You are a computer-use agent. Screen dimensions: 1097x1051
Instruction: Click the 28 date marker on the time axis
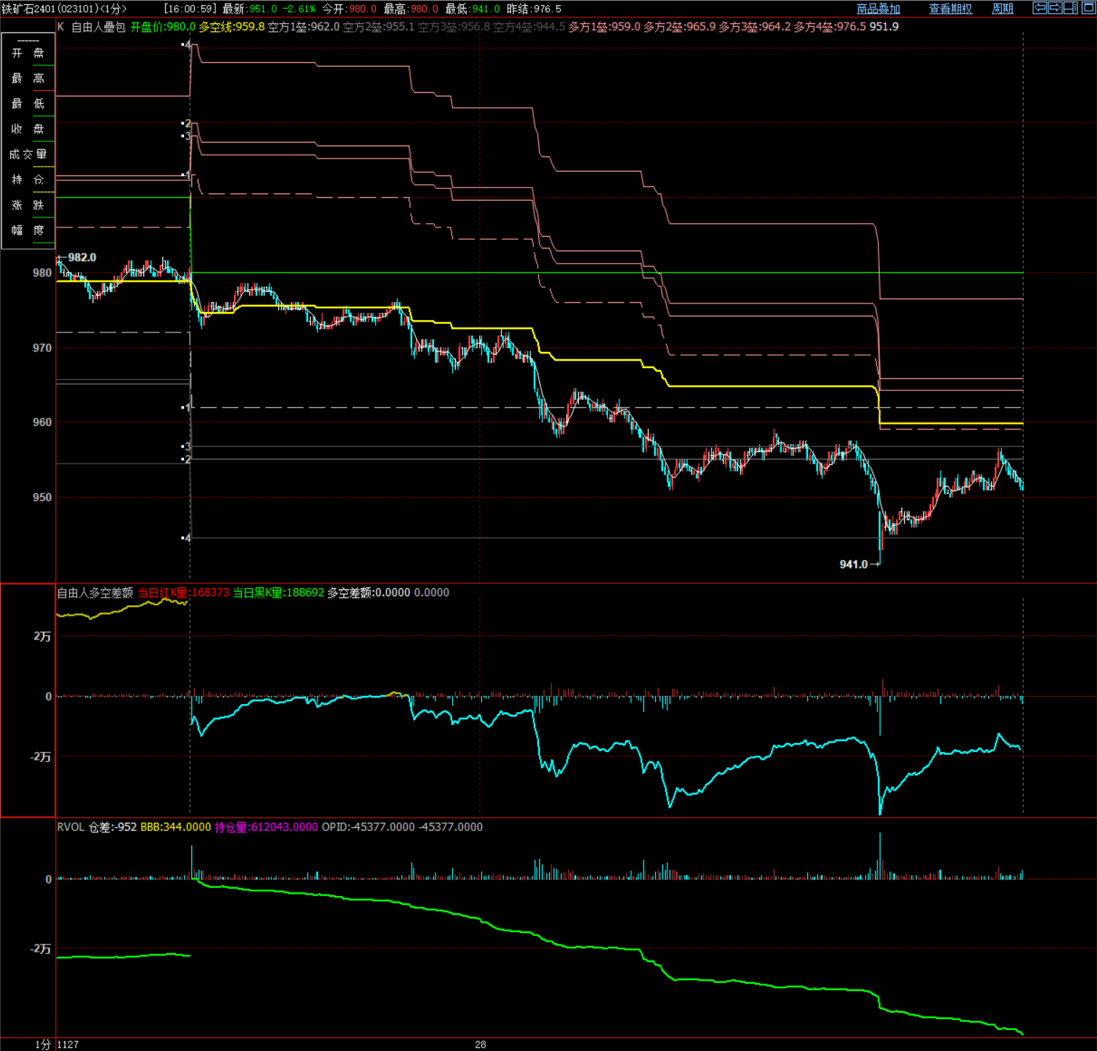pyautogui.click(x=480, y=1044)
